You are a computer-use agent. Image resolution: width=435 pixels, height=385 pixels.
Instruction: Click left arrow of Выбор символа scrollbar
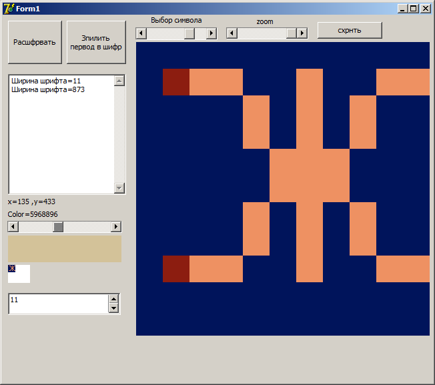pos(141,33)
